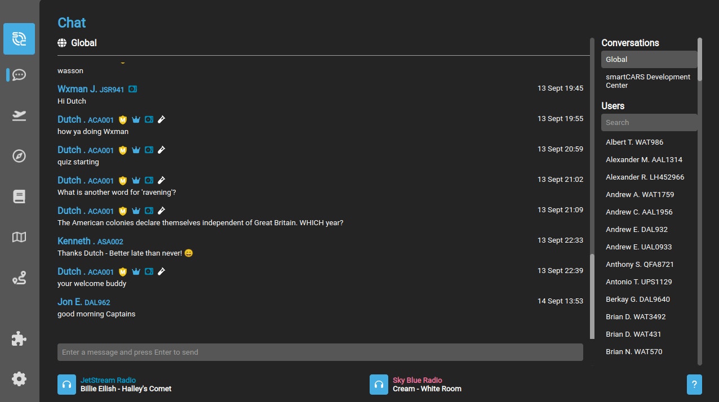Click the compass icon in sidebar

pyautogui.click(x=19, y=156)
